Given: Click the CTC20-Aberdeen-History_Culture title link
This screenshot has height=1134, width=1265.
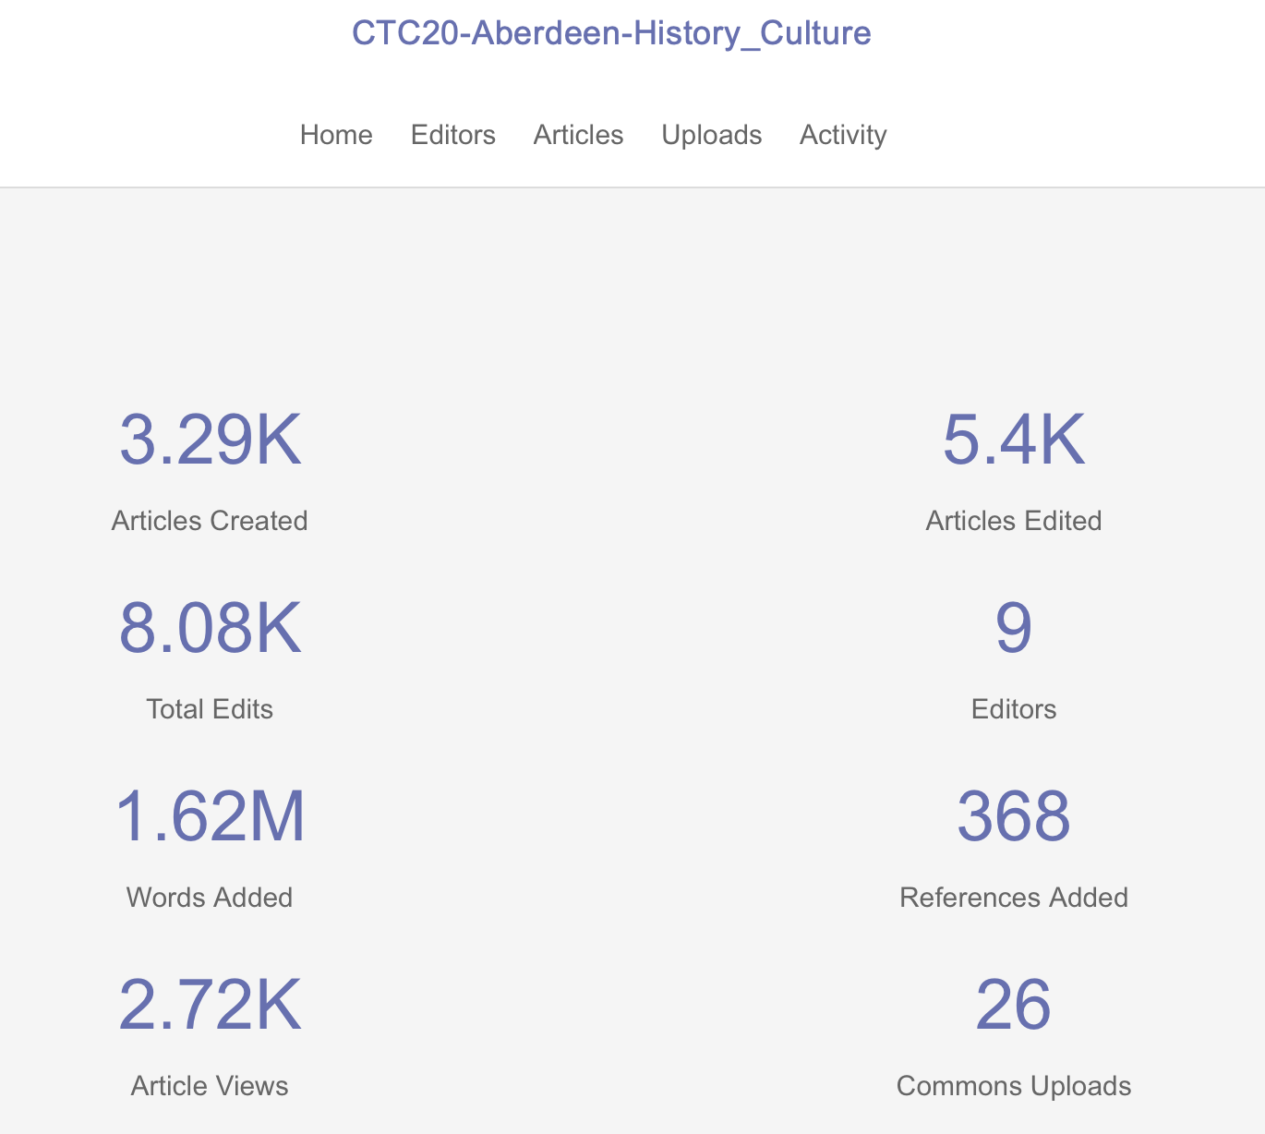Looking at the screenshot, I should pyautogui.click(x=610, y=33).
